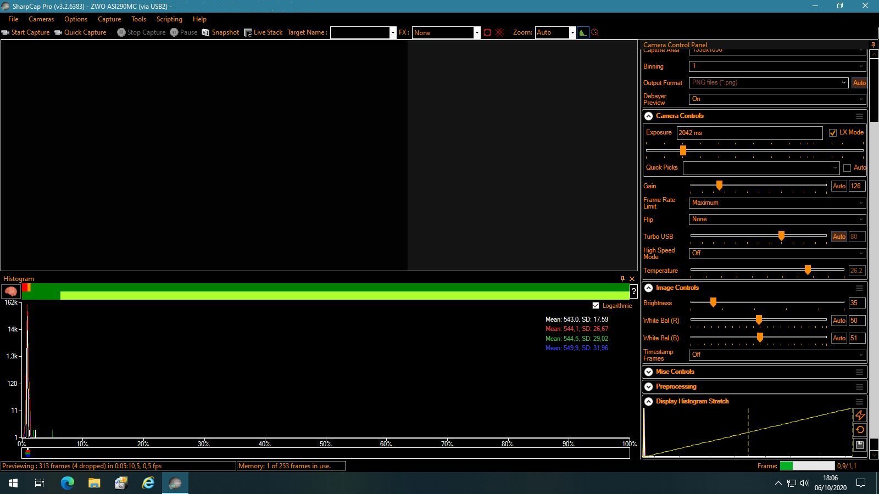
Task: Toggle the histogram icon beside Zoom
Action: tap(583, 32)
